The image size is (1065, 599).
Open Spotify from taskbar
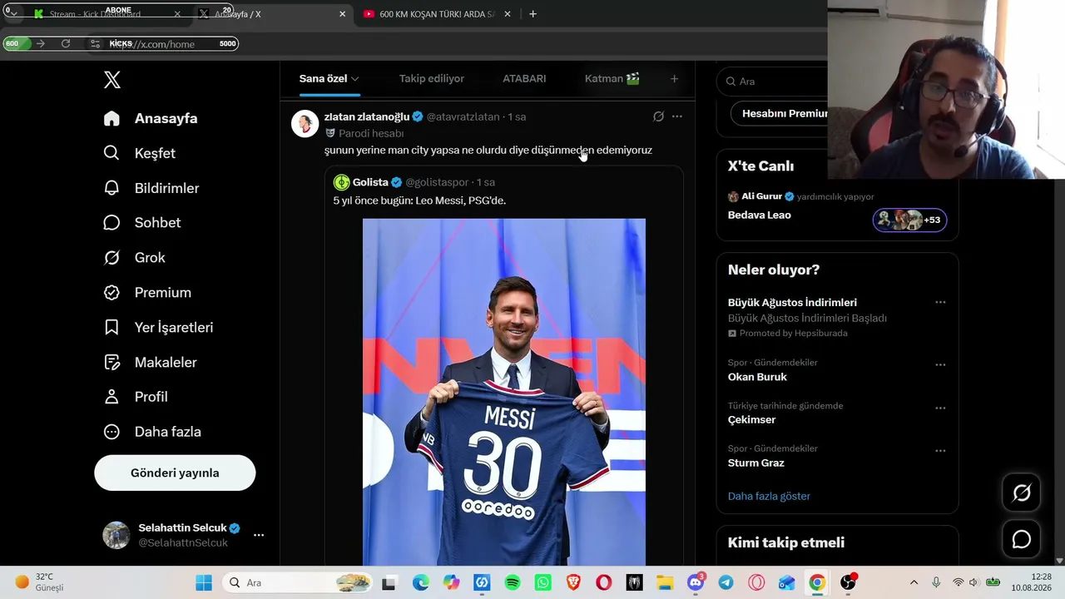(513, 583)
